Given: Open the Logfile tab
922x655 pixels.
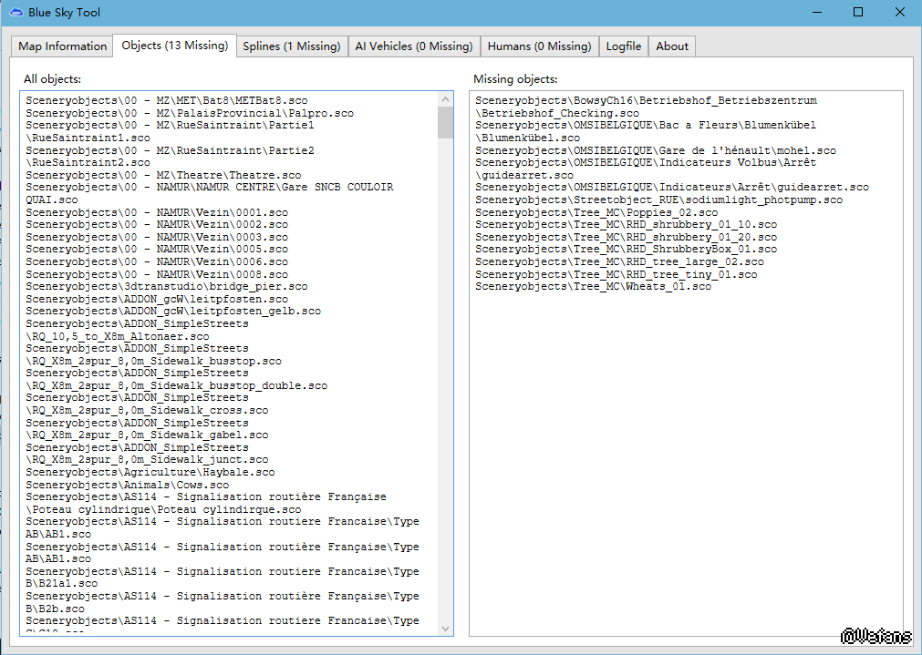Looking at the screenshot, I should [624, 46].
